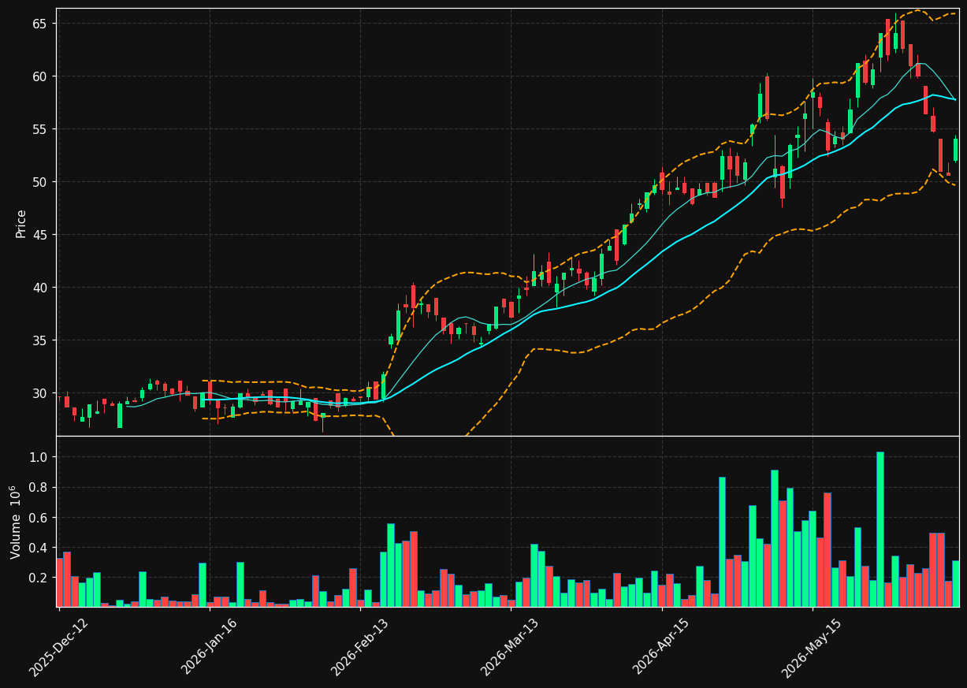Click the 2025-Dec-12 date label
Screen dimensions: 967x688
(58, 647)
